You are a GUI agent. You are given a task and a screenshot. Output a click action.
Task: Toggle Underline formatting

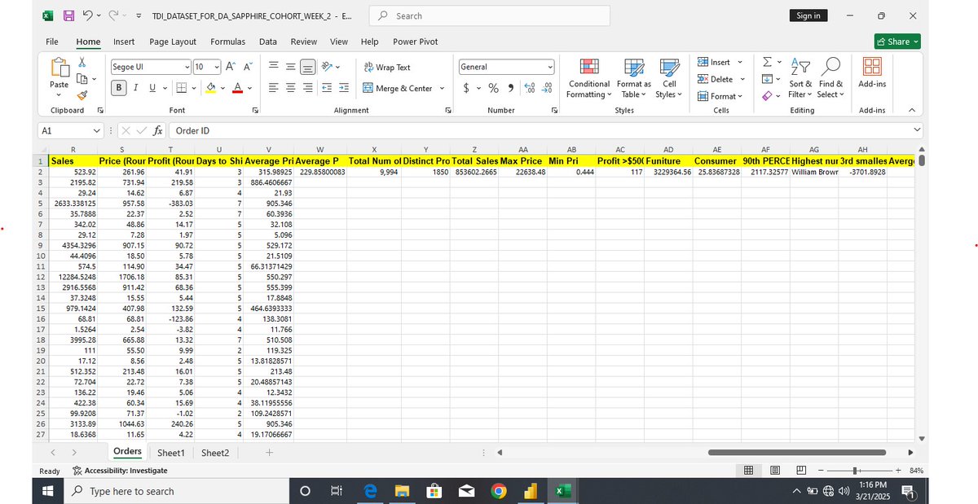tap(152, 87)
